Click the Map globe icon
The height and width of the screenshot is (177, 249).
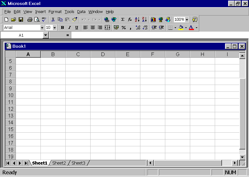(161, 20)
